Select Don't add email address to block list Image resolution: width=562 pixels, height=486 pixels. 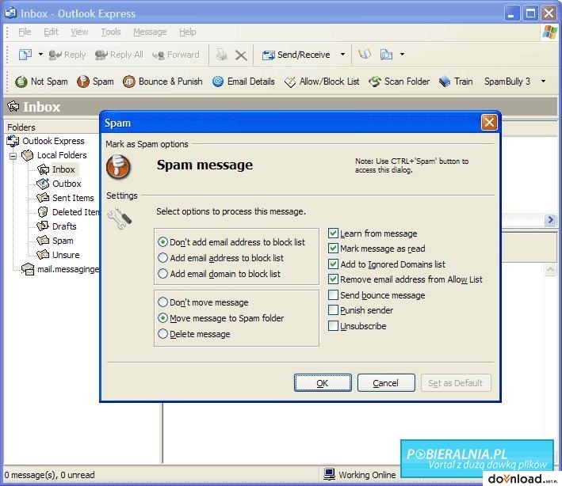point(162,242)
